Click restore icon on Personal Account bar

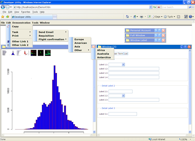(156, 30)
